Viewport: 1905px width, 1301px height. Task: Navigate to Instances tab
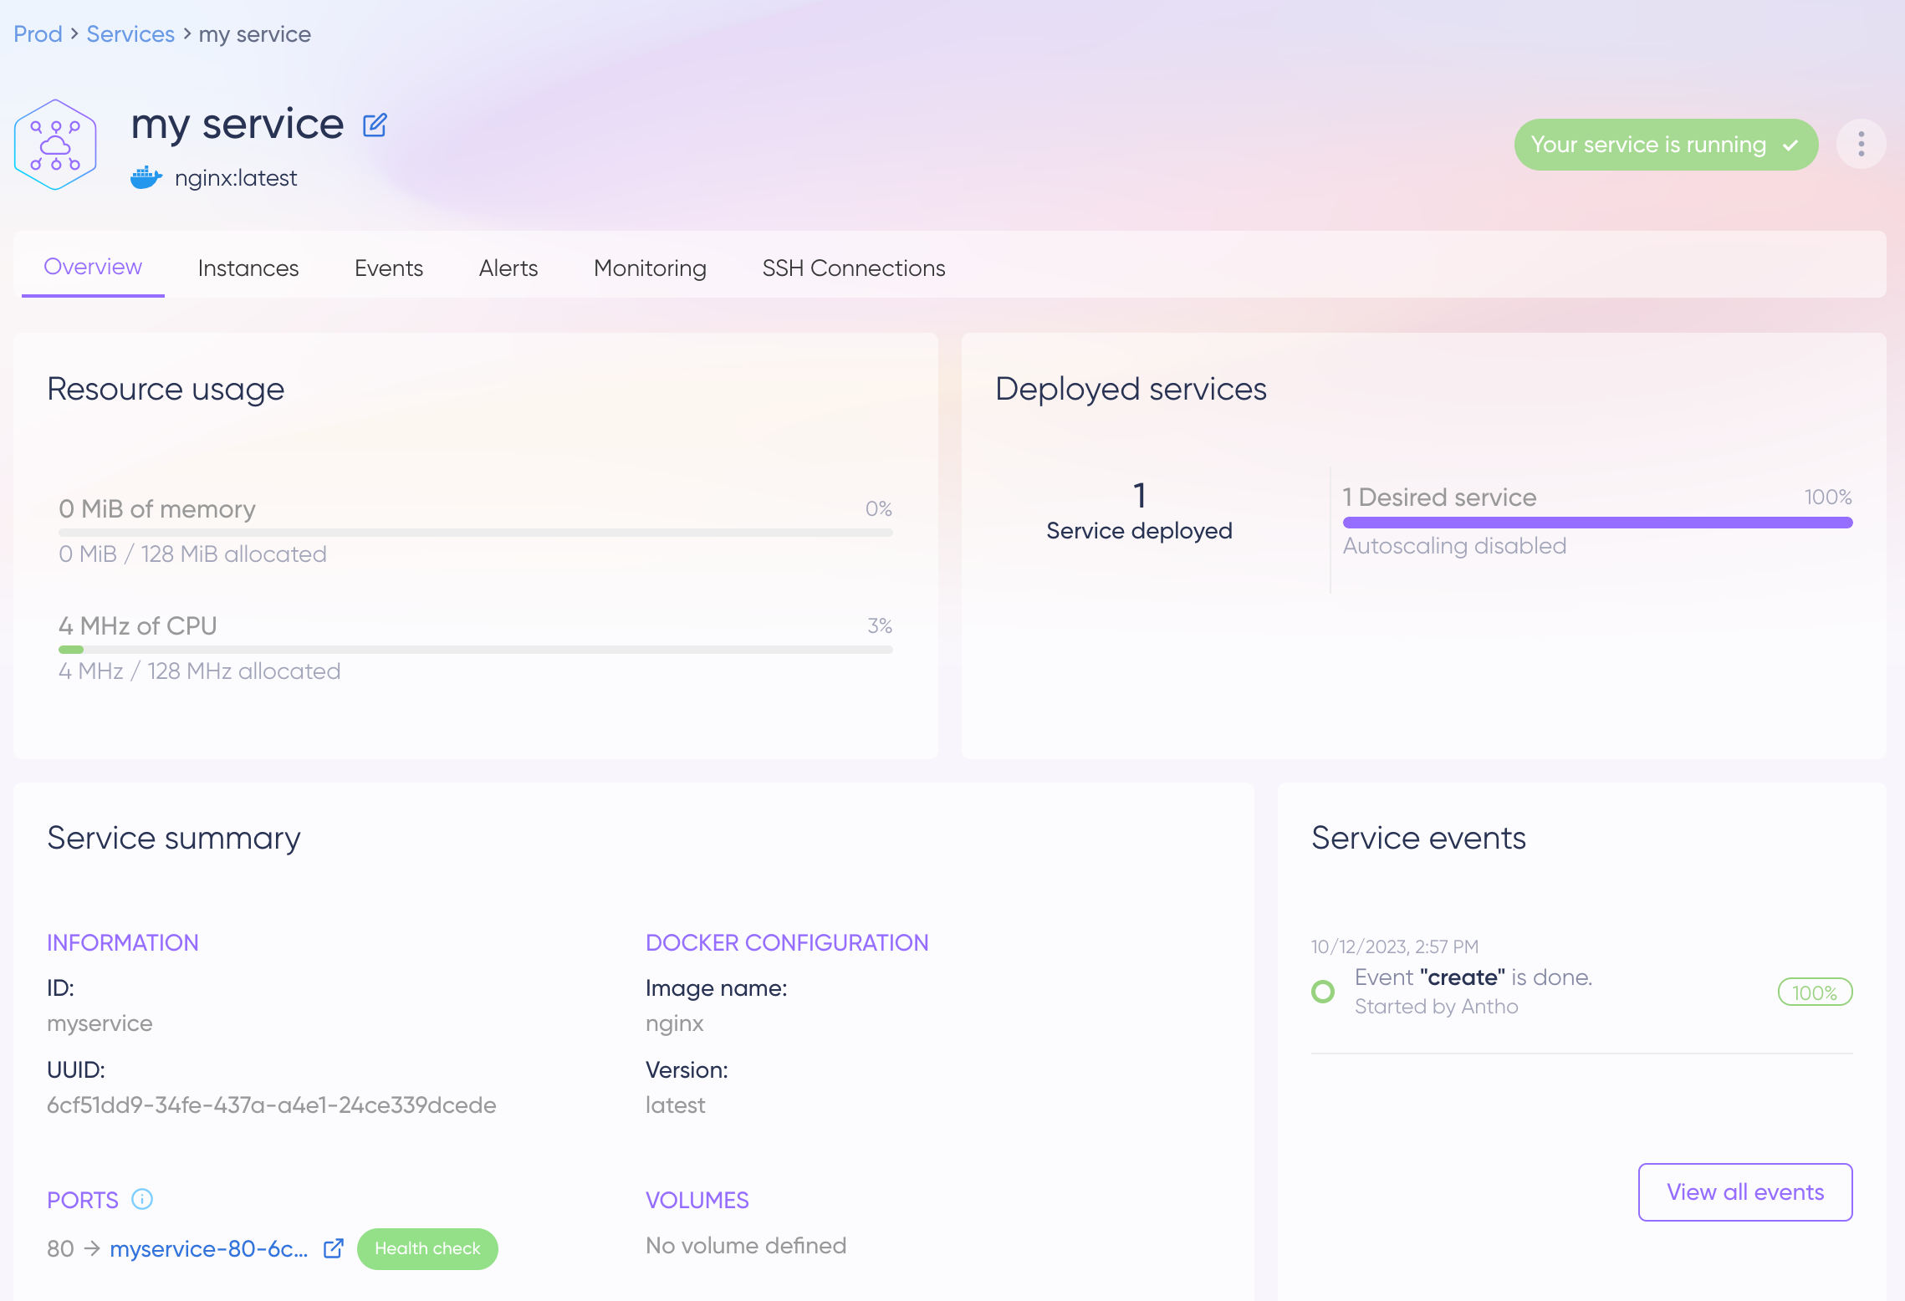point(249,268)
